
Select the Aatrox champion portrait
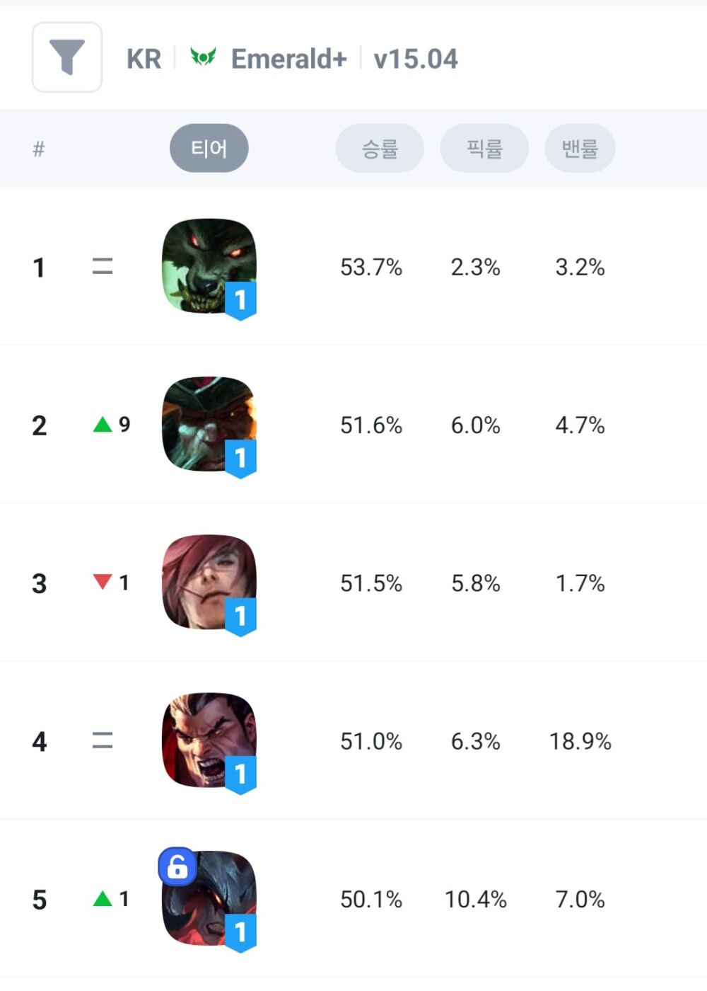[208, 898]
